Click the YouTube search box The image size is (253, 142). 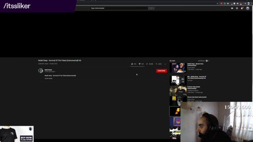click(x=119, y=8)
